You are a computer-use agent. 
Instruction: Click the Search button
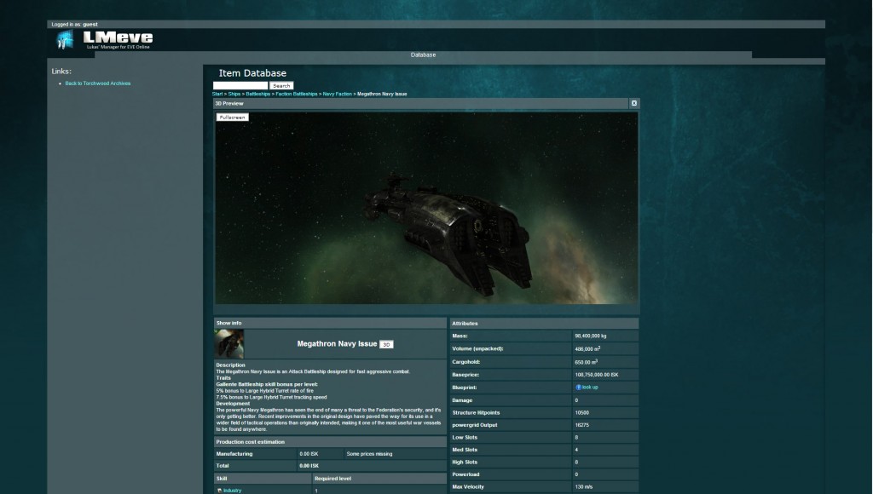(x=281, y=86)
